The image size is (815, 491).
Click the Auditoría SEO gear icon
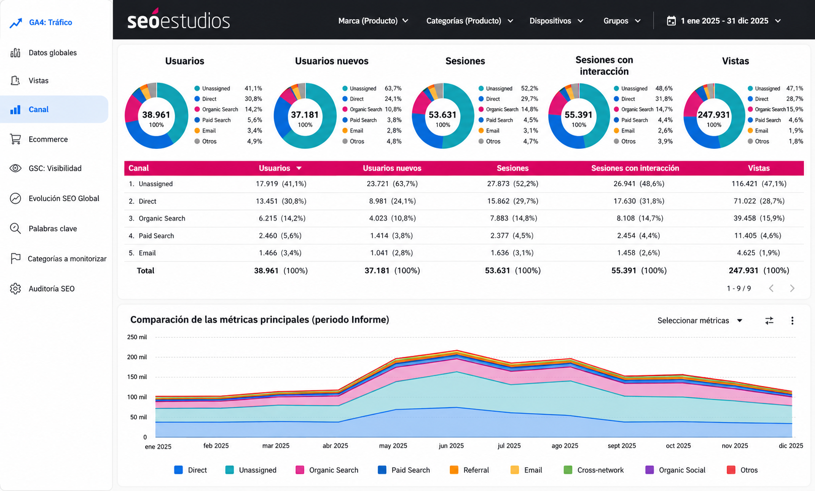point(16,289)
